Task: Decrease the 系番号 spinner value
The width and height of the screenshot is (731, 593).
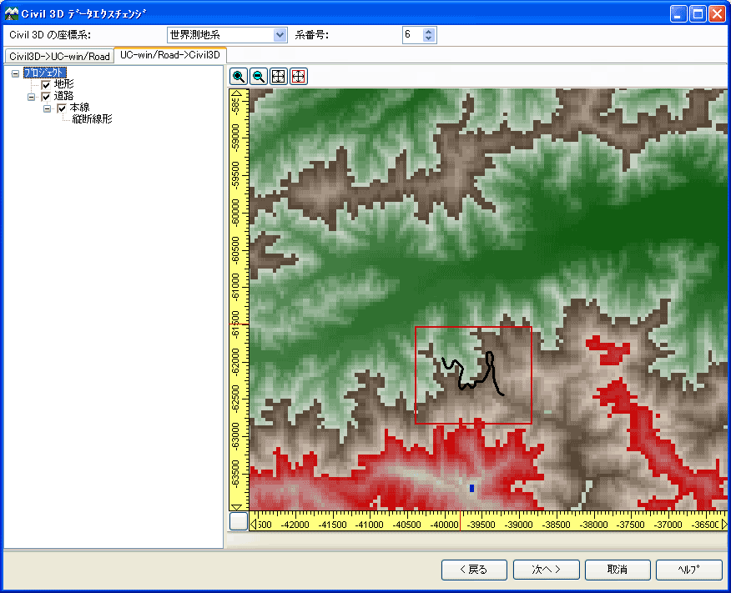Action: tap(429, 38)
